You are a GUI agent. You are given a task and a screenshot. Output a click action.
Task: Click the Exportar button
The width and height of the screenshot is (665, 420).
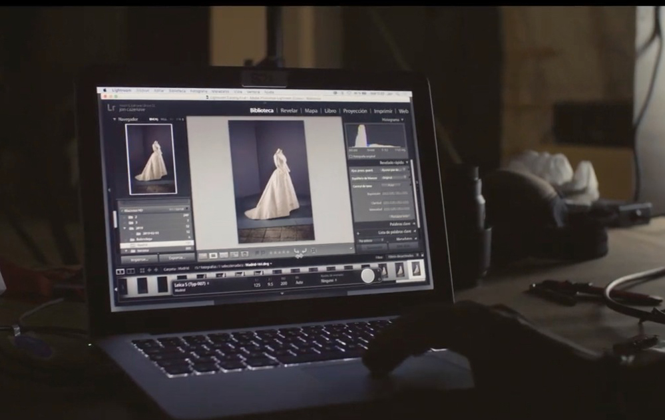176,257
